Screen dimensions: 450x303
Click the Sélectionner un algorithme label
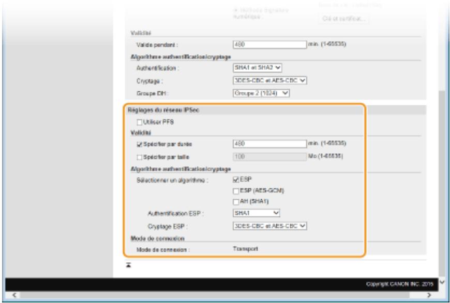(172, 181)
